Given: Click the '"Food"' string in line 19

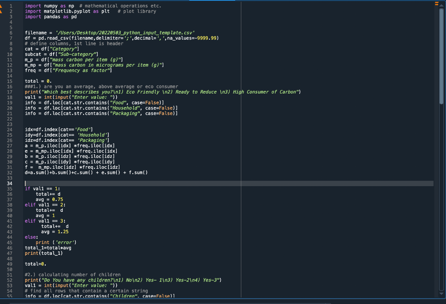Looking at the screenshot, I should point(118,103).
